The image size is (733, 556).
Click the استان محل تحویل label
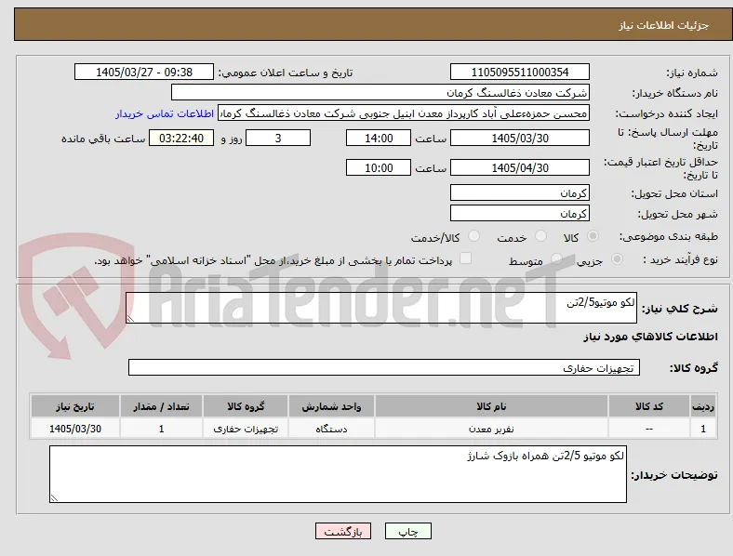(x=674, y=193)
